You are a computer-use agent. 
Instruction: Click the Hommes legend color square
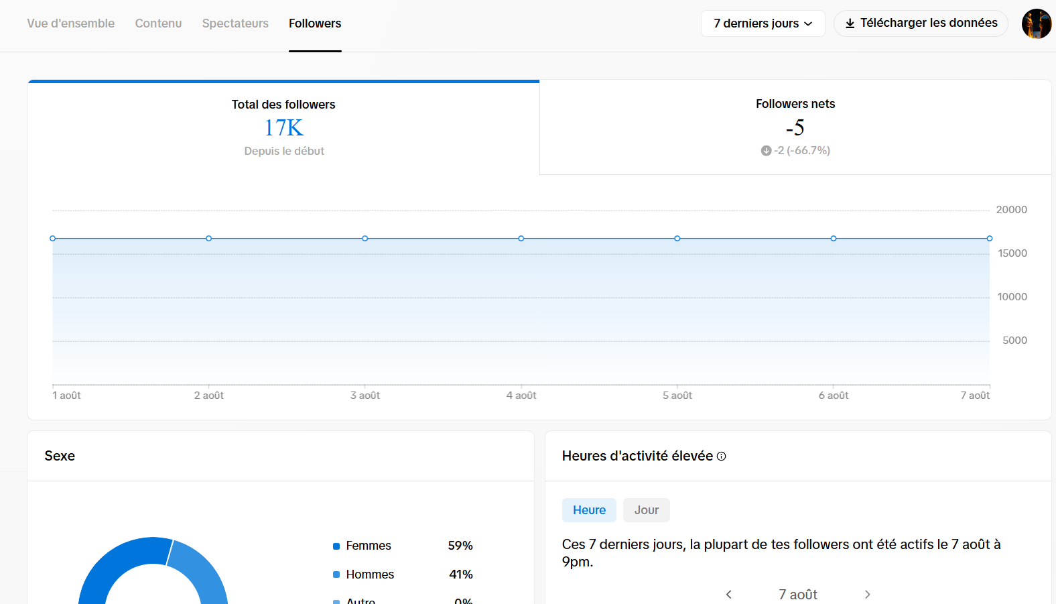(336, 575)
